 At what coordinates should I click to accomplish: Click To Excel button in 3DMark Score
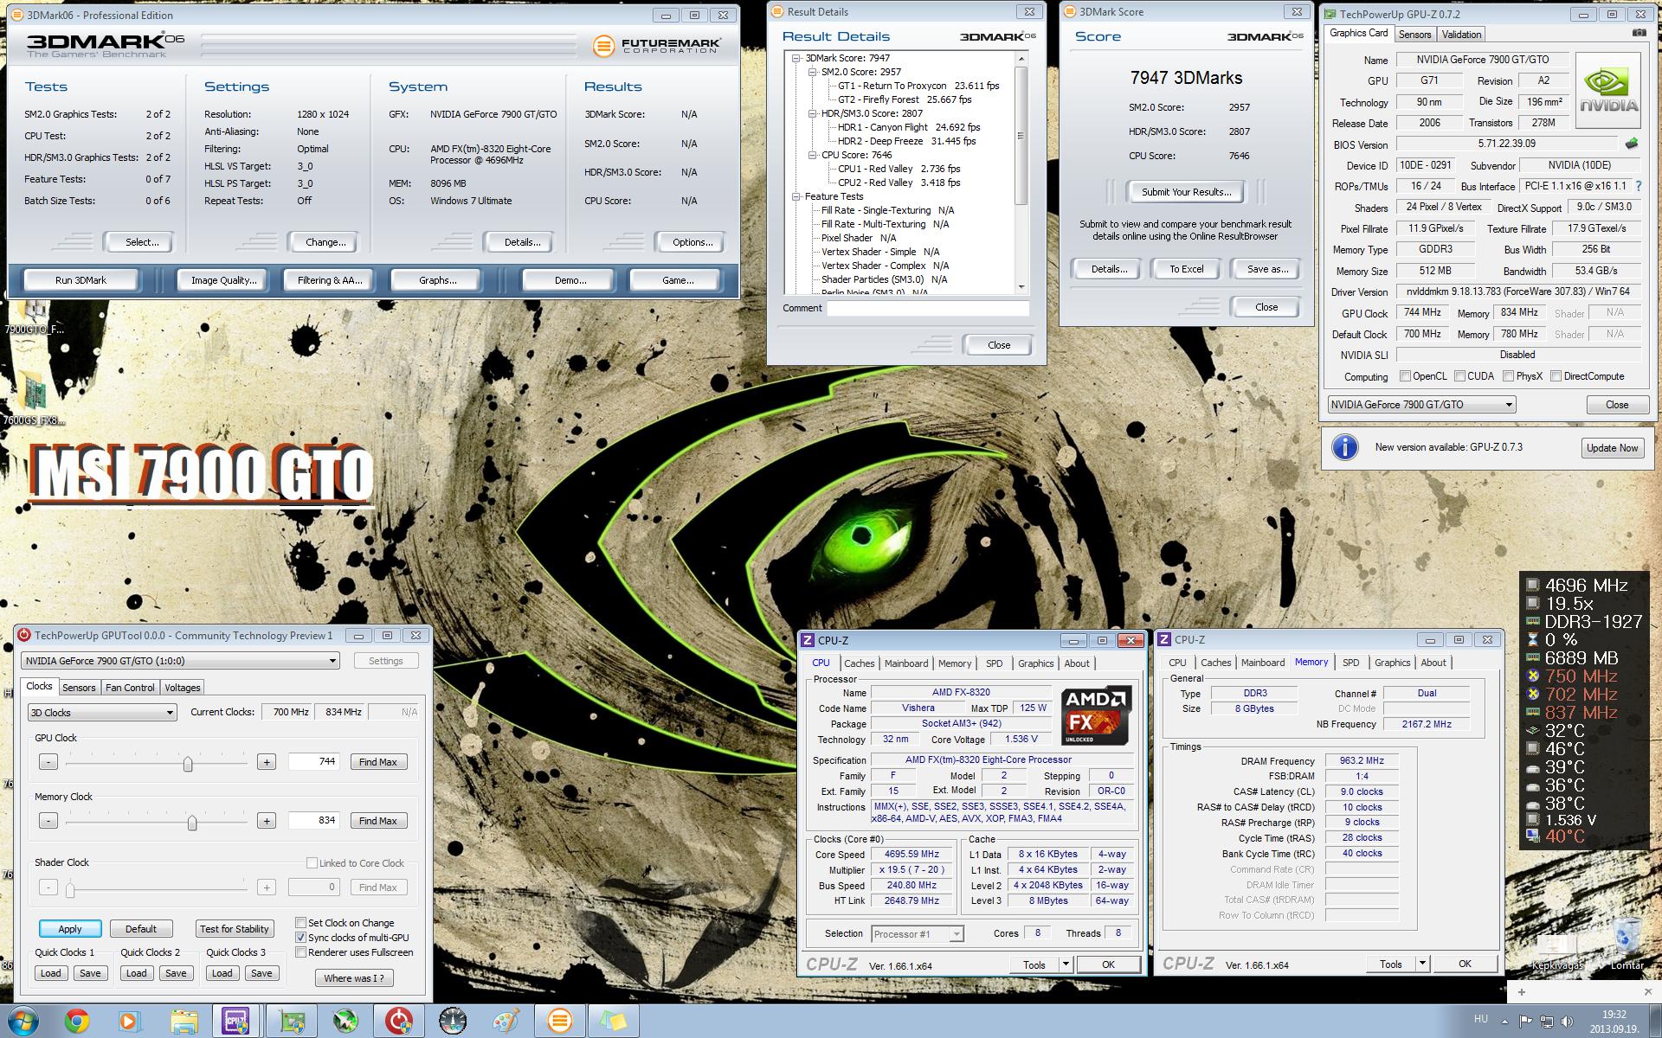pos(1186,268)
